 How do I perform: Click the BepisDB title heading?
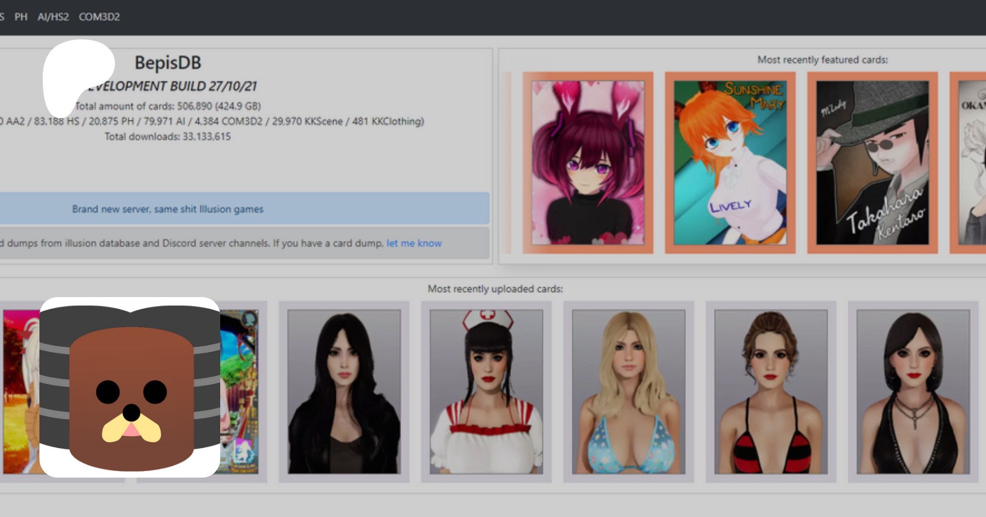168,63
